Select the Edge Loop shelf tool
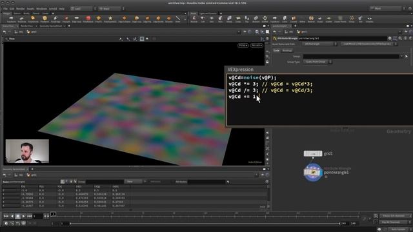The width and height of the screenshot is (413, 232). [x=77, y=19]
